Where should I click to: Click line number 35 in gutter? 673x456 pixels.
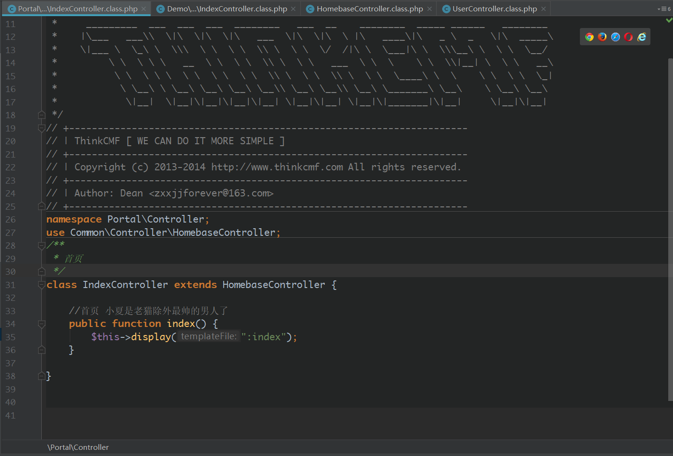[10, 337]
